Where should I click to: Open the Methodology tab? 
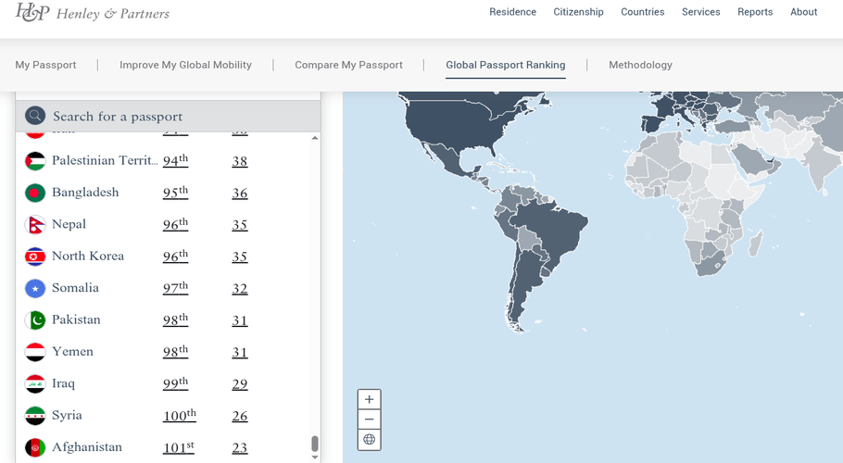point(640,65)
